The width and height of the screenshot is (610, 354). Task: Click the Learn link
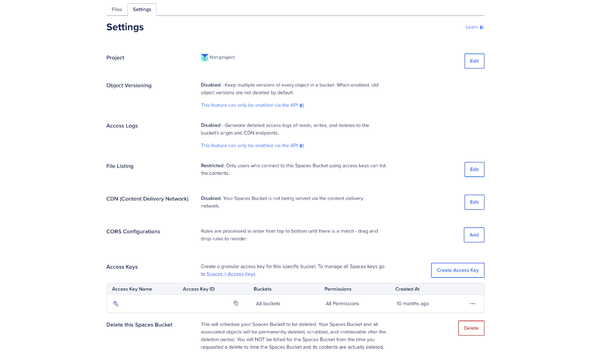point(471,26)
